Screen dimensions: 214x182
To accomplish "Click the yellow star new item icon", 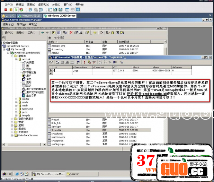I will point(95,33).
